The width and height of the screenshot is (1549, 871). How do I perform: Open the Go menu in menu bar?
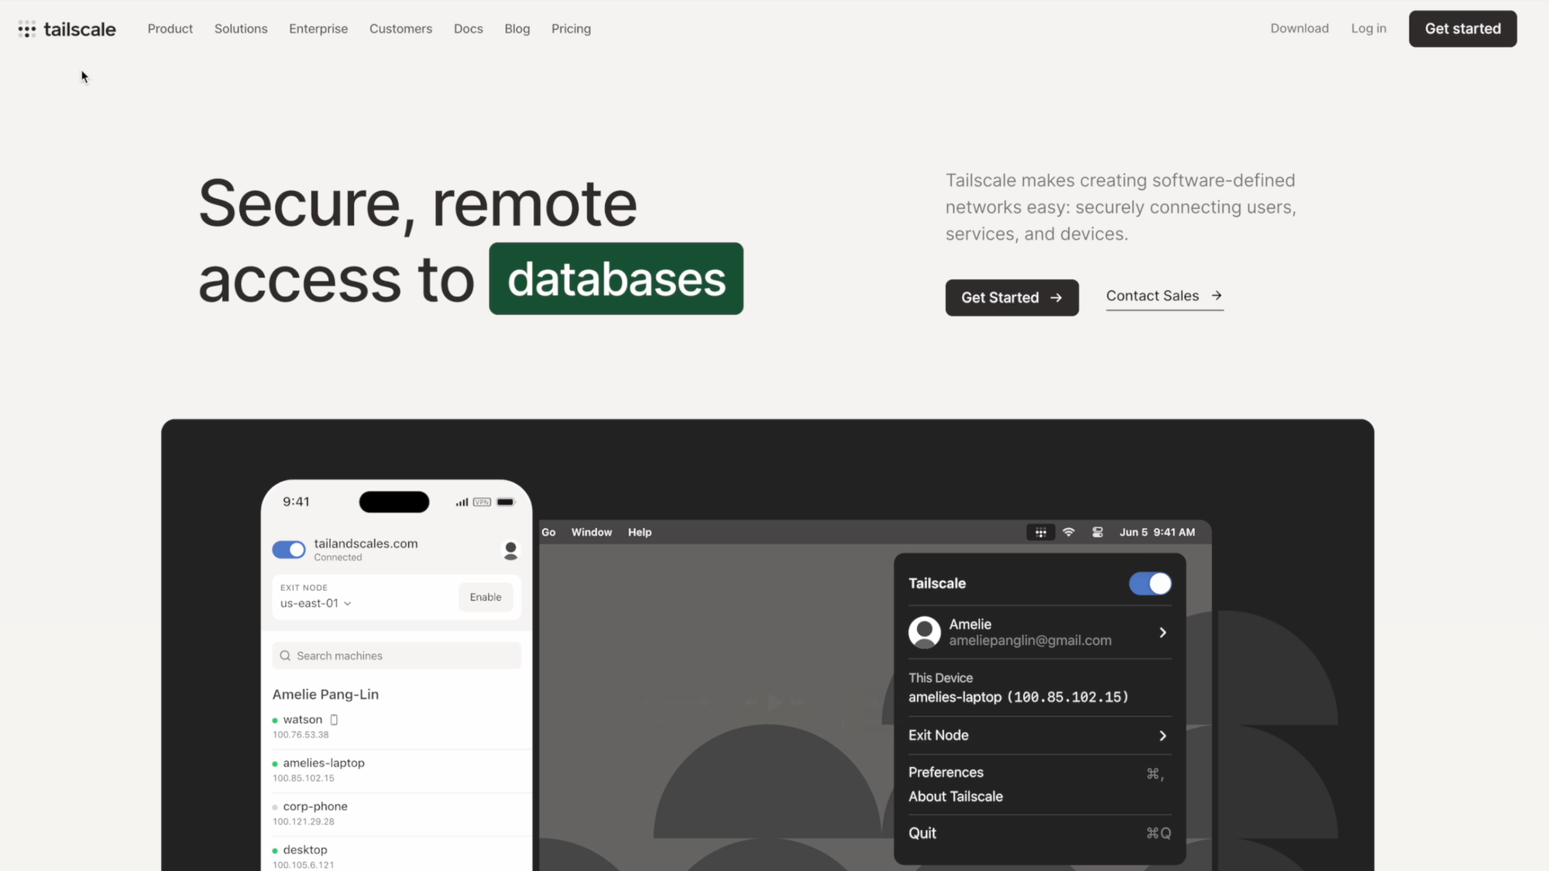click(x=548, y=532)
